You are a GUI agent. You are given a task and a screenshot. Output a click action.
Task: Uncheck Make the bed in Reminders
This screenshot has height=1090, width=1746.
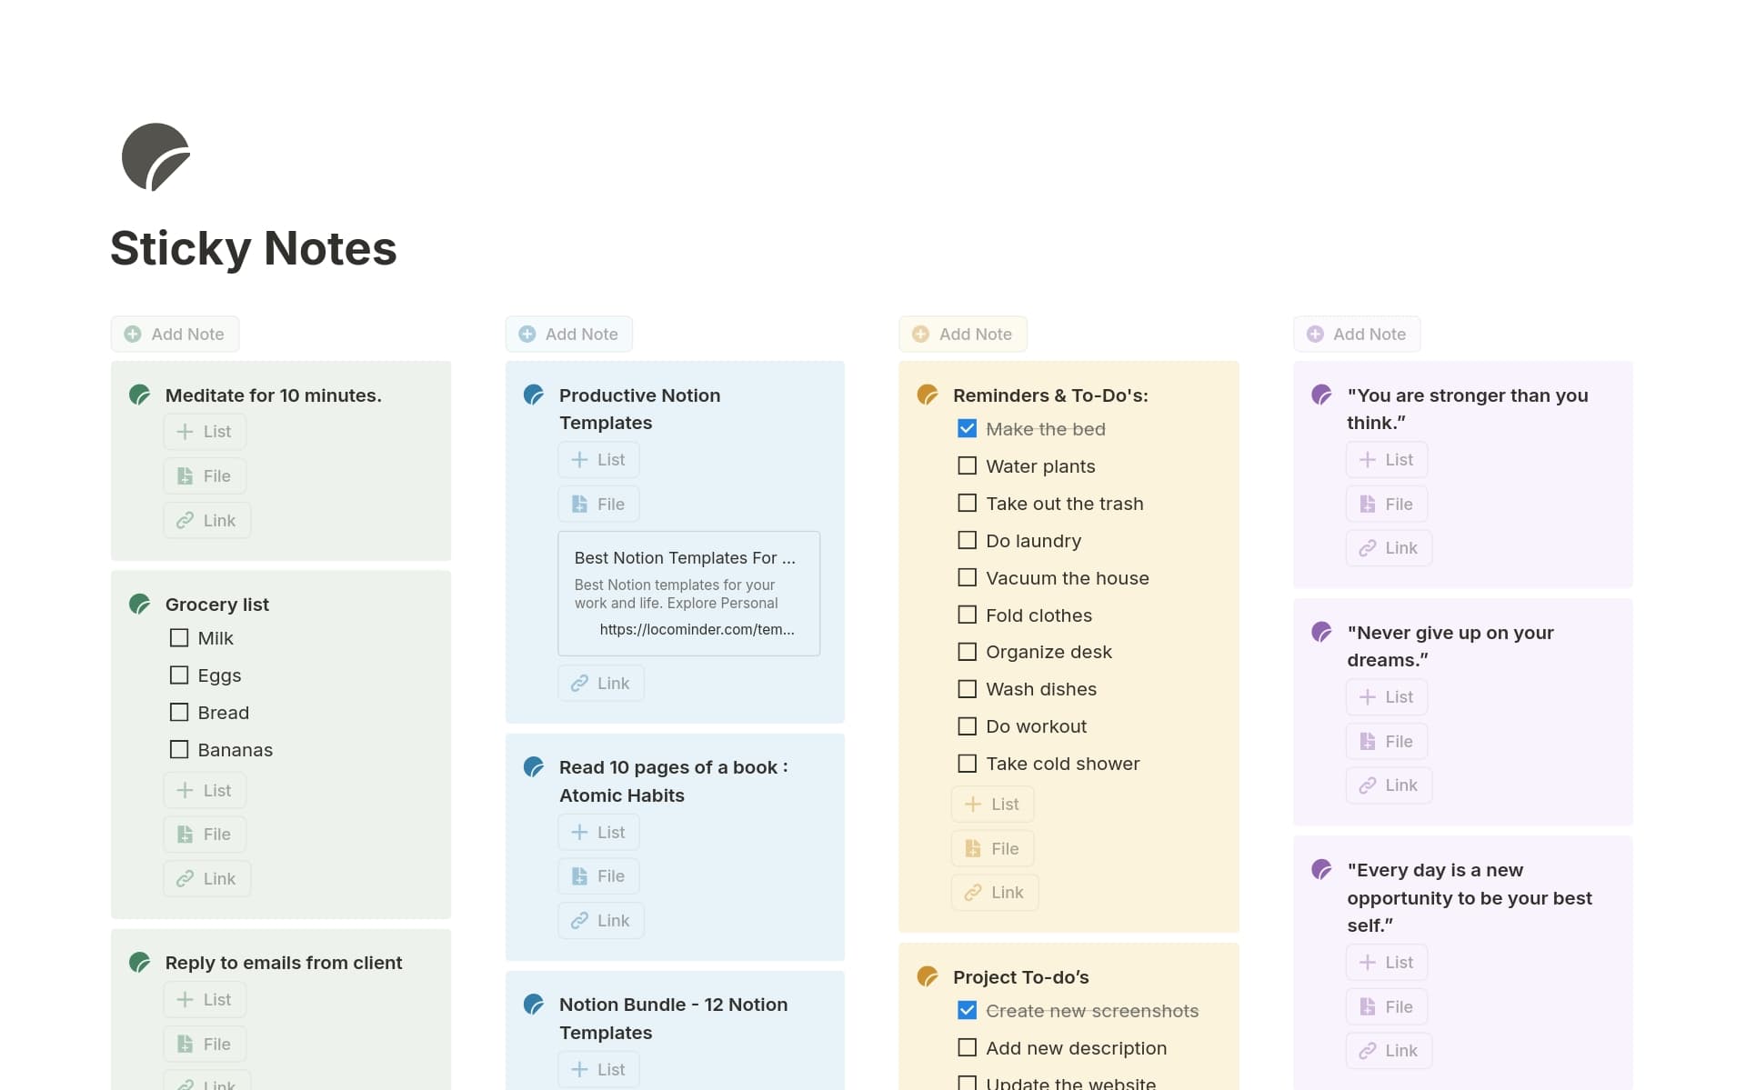[x=967, y=427]
